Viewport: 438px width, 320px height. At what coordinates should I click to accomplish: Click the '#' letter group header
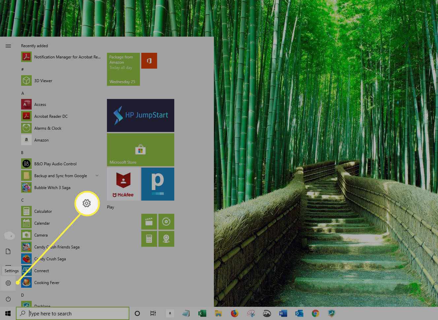[22, 69]
